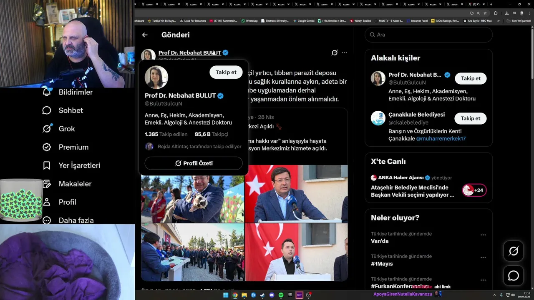Open the browser downloads icon

(506, 13)
